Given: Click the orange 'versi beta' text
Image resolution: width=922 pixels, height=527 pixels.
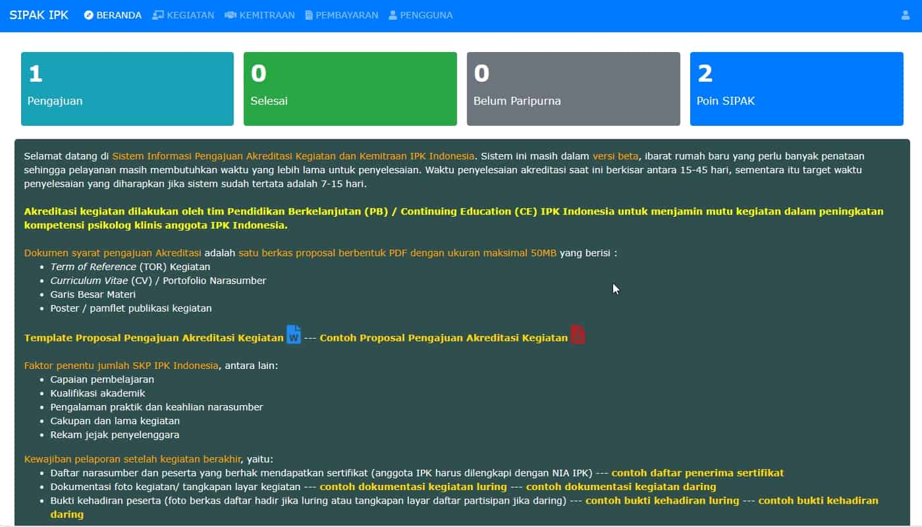Looking at the screenshot, I should [x=616, y=156].
